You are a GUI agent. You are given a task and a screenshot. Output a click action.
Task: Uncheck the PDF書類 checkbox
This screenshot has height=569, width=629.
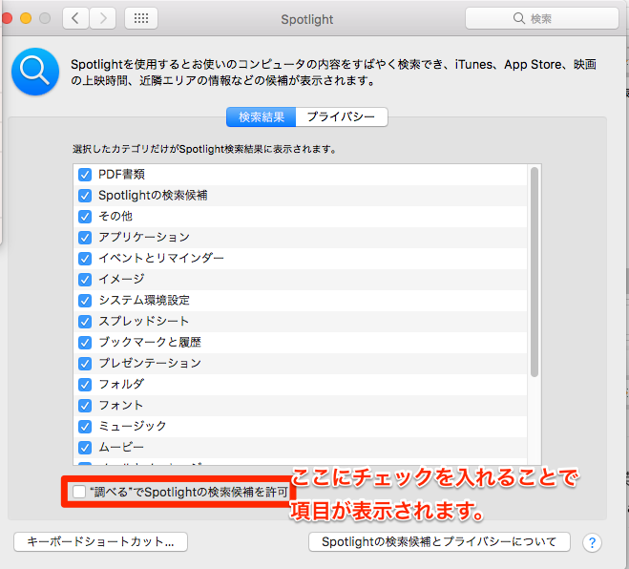pyautogui.click(x=85, y=175)
